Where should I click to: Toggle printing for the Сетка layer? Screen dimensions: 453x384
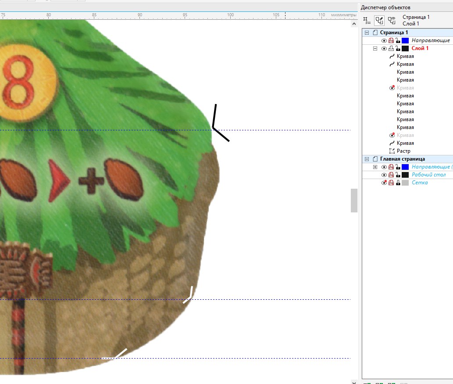[x=391, y=183]
